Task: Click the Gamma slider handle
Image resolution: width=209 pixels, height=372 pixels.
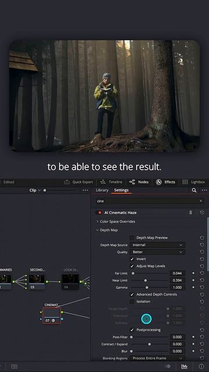Action: (x=147, y=287)
